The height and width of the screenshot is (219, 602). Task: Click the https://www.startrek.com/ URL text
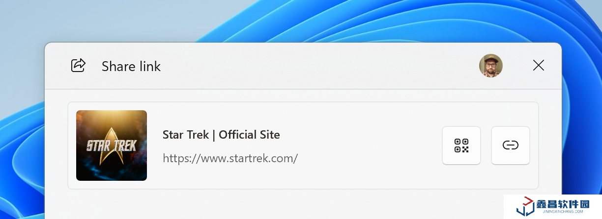pos(230,158)
